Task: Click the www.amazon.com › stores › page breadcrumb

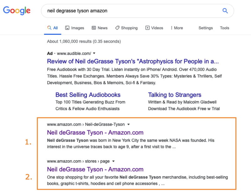Action: tap(78, 161)
